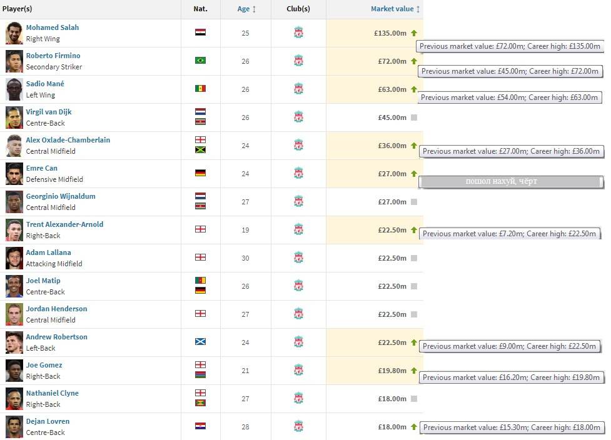This screenshot has height=440, width=611.
Task: Click Senegal flag in Sadio Mané's row
Action: click(x=200, y=89)
